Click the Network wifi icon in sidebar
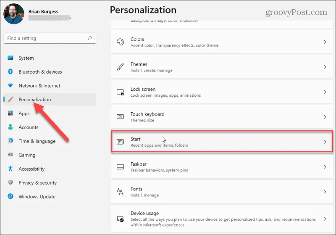Screen dimensions: 336x235 point(10,85)
